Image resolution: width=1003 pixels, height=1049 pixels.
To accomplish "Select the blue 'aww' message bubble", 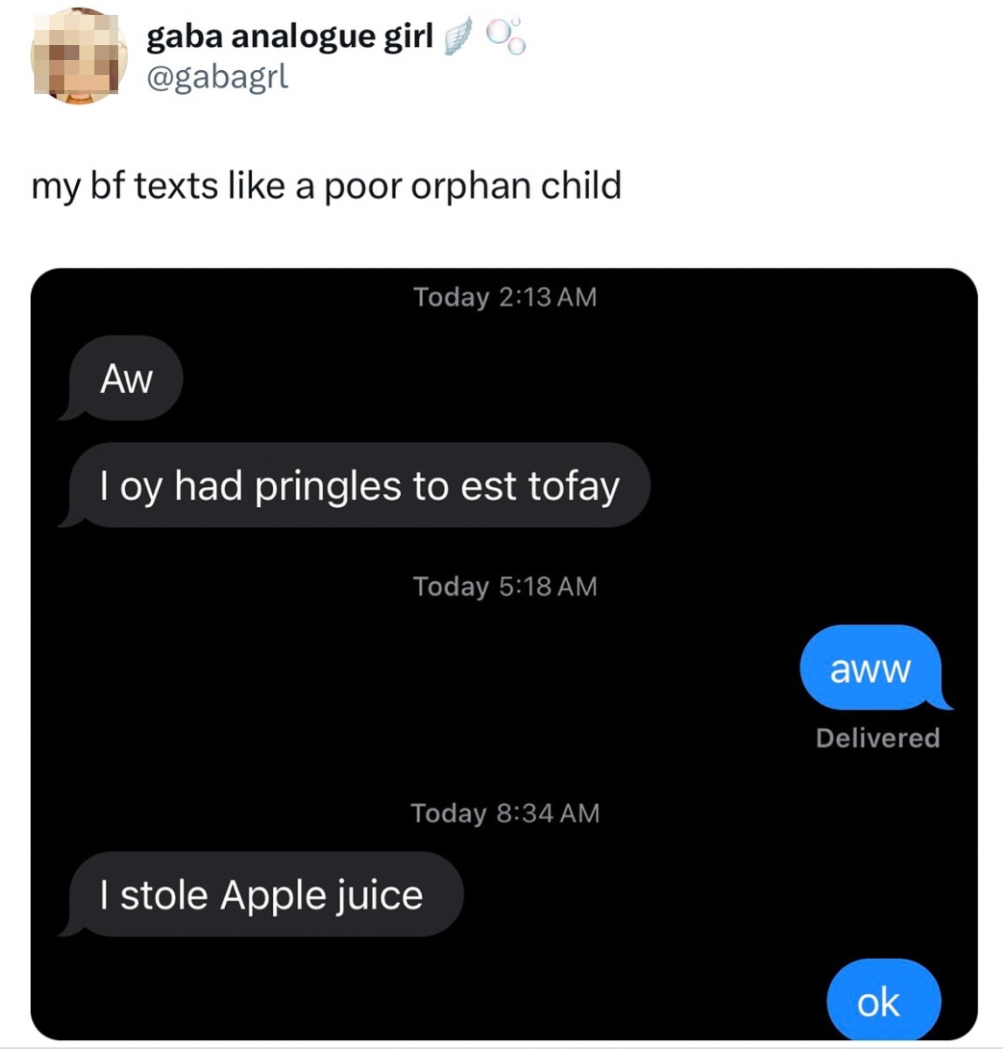I will pyautogui.click(x=870, y=668).
